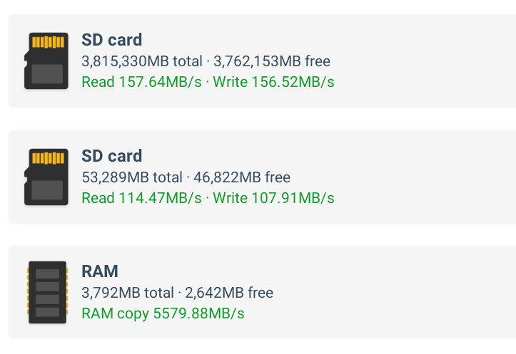The height and width of the screenshot is (354, 516).
Task: Click the RAM copy 5579.88MB/s result
Action: (163, 313)
